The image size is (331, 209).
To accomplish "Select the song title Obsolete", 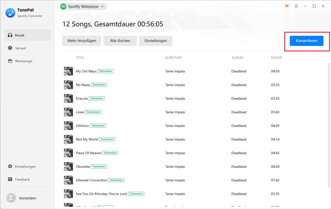I will coord(83,167).
